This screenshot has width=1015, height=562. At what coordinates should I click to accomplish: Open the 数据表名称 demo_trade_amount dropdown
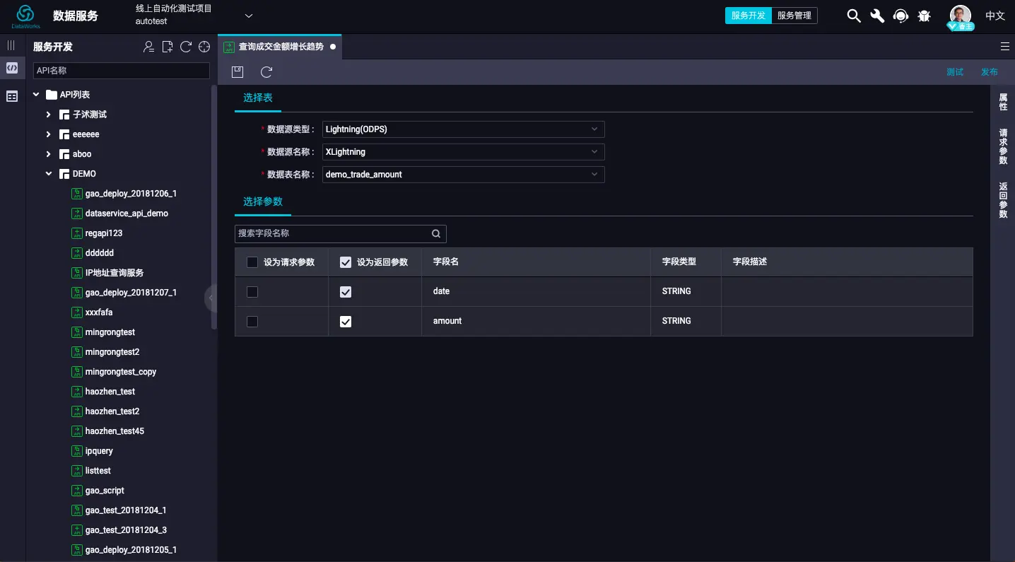tap(464, 175)
